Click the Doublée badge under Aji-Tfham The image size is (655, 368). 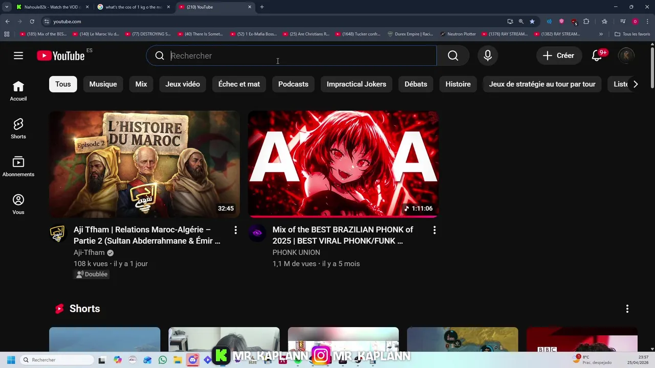pyautogui.click(x=92, y=274)
